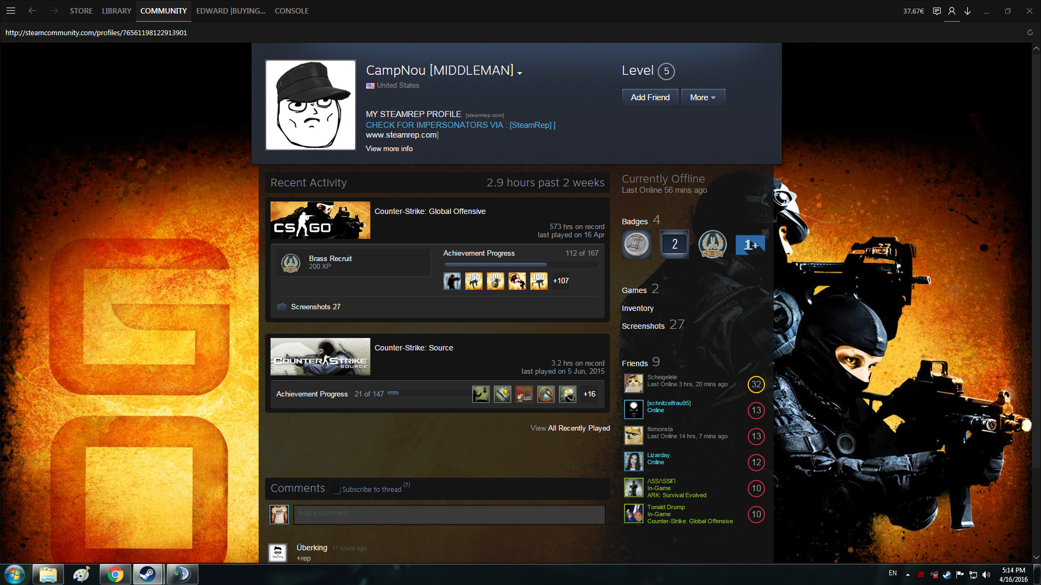Click the back navigation arrow
This screenshot has width=1041, height=585.
tap(33, 11)
